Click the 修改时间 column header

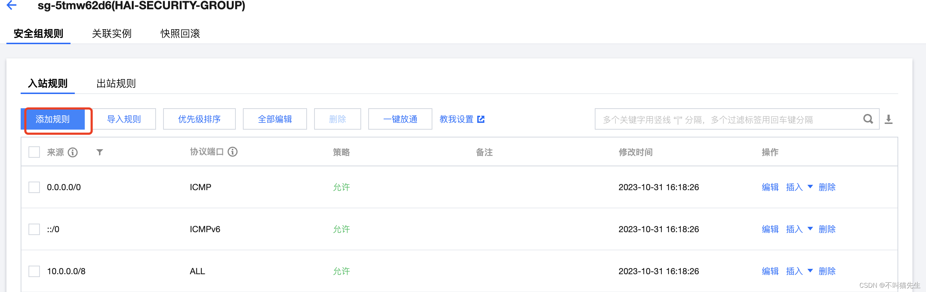[x=635, y=152]
